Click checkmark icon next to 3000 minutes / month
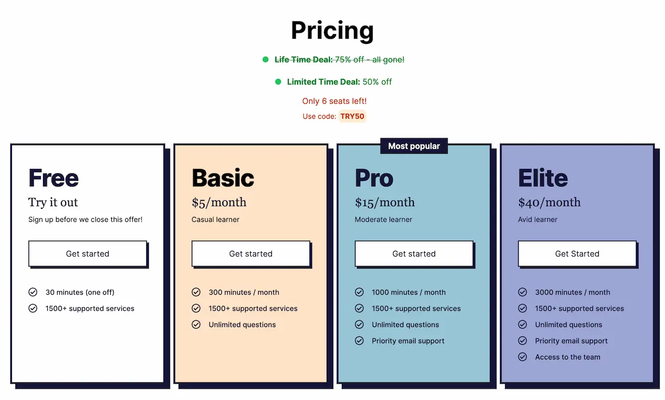The height and width of the screenshot is (400, 665). 522,292
